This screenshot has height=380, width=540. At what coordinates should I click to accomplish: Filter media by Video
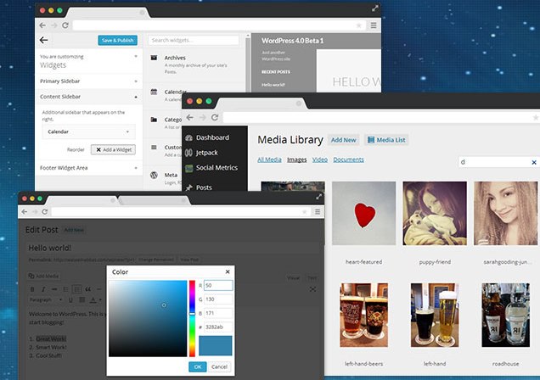tap(320, 159)
